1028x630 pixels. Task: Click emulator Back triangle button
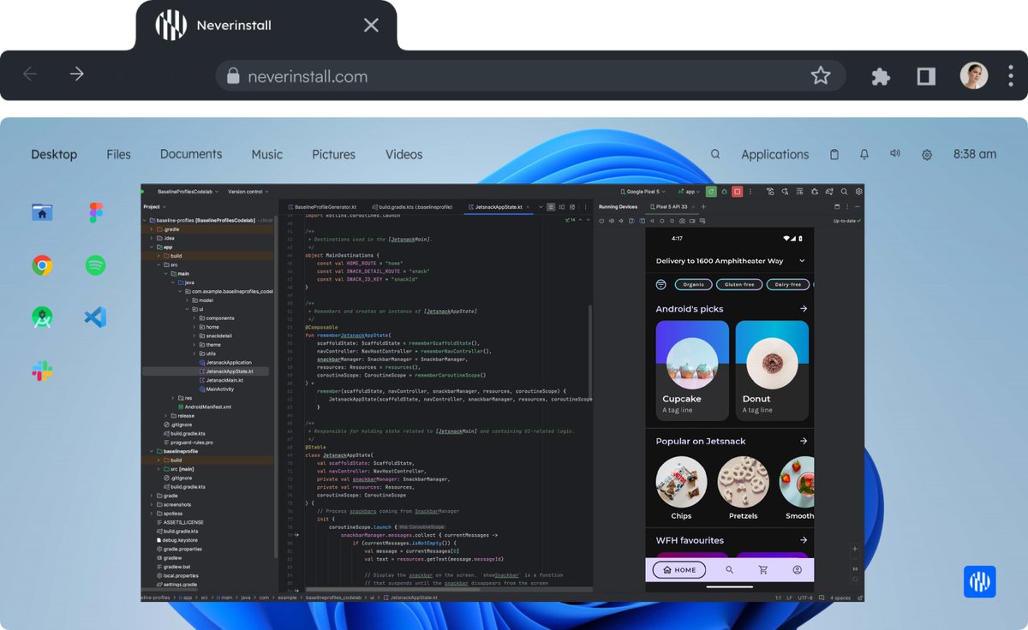[651, 221]
